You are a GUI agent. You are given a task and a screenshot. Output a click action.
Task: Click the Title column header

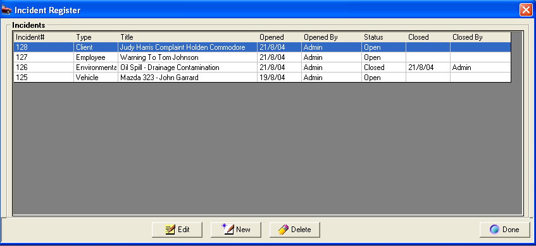pyautogui.click(x=188, y=37)
